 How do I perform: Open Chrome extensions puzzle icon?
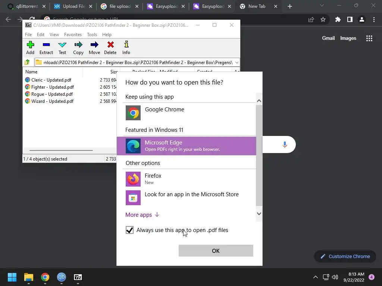[x=338, y=19]
